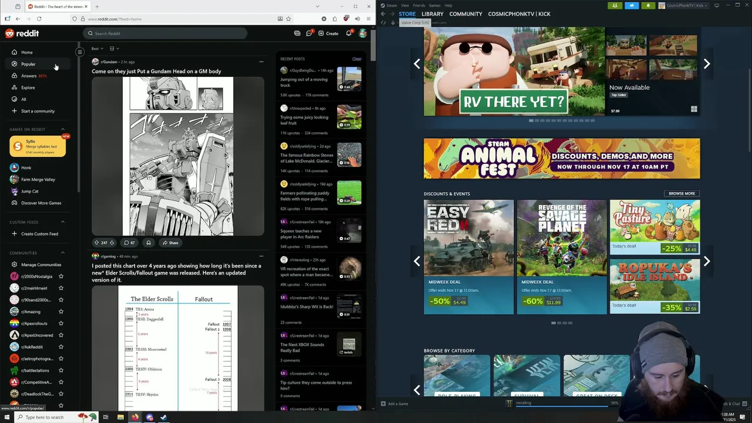Screen dimensions: 752x423
Task: Open Reddit notifications bell
Action: (x=348, y=33)
